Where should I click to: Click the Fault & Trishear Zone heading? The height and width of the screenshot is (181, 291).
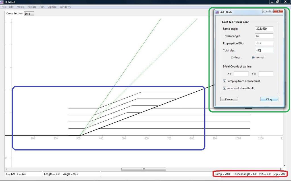[x=236, y=22]
